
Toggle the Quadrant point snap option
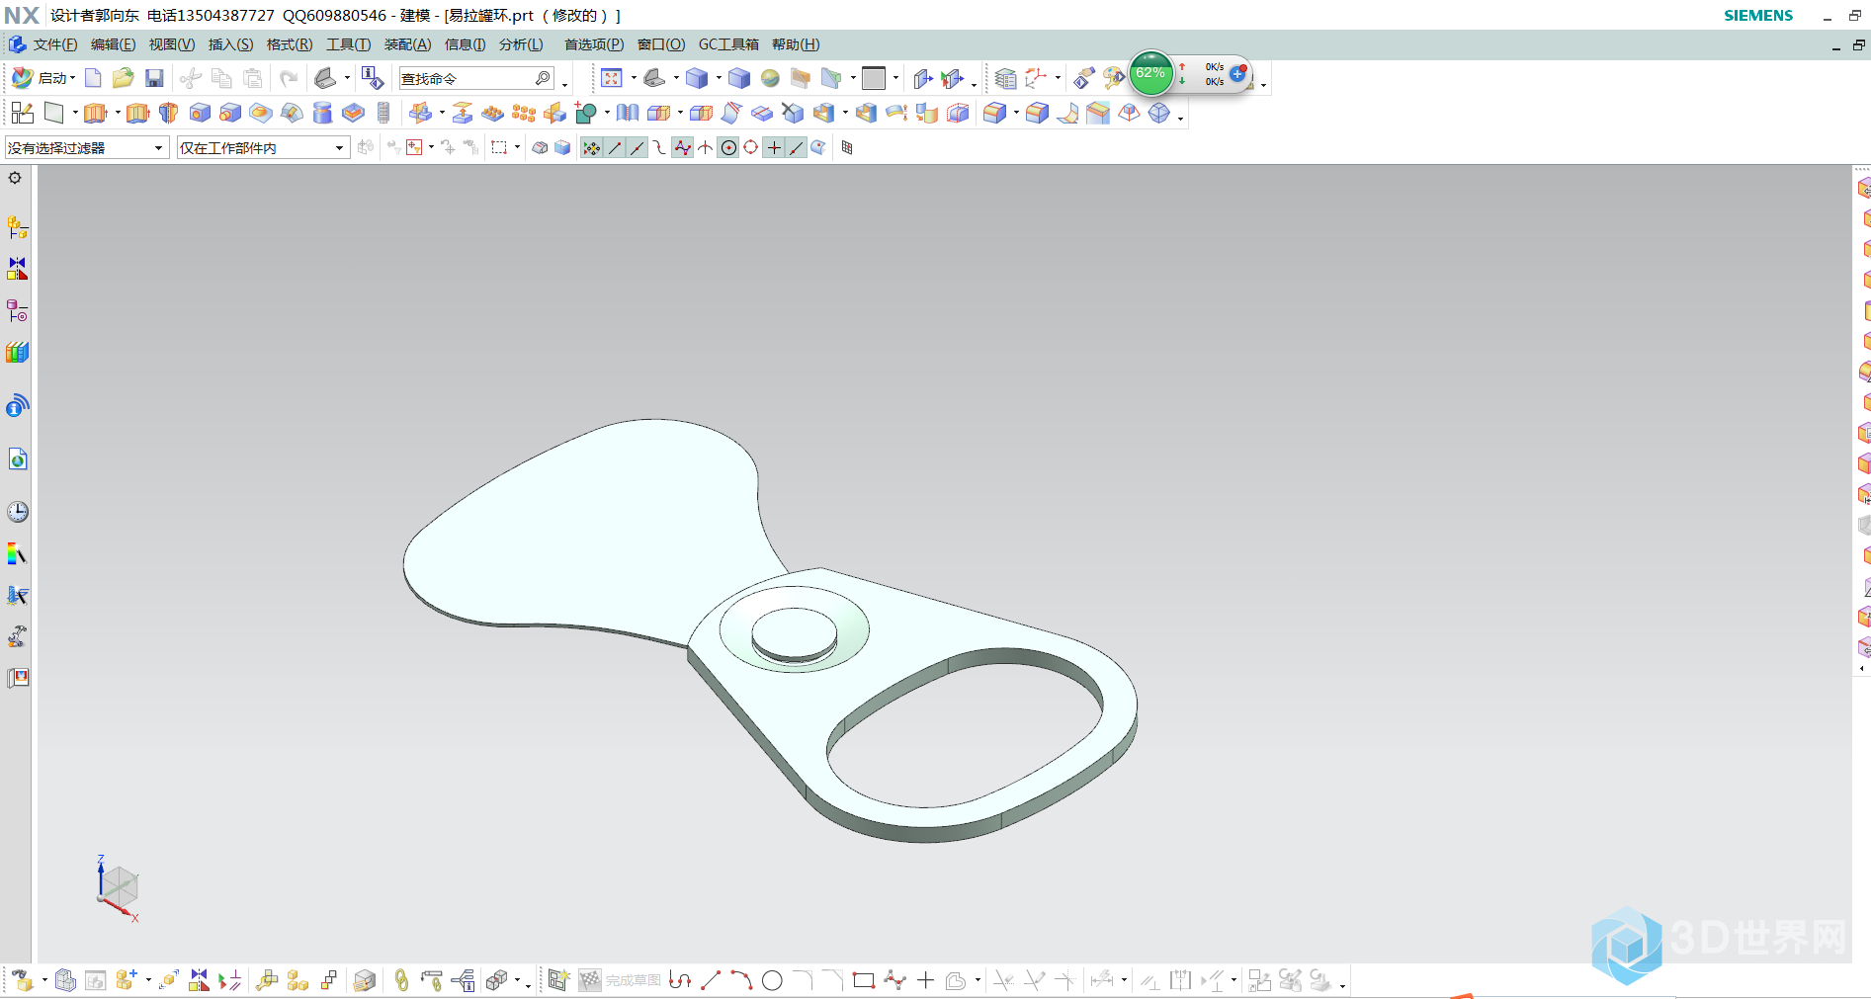coord(751,147)
